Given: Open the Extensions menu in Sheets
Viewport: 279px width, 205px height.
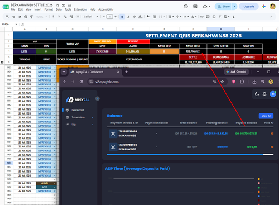Looking at the screenshot, I should coord(80,9).
